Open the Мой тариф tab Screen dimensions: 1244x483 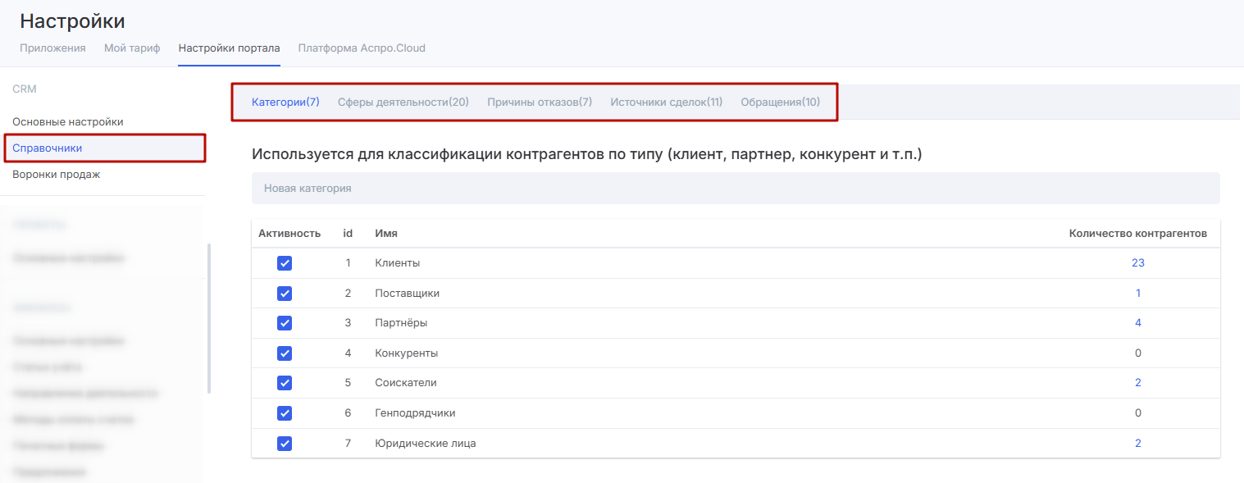click(x=132, y=48)
